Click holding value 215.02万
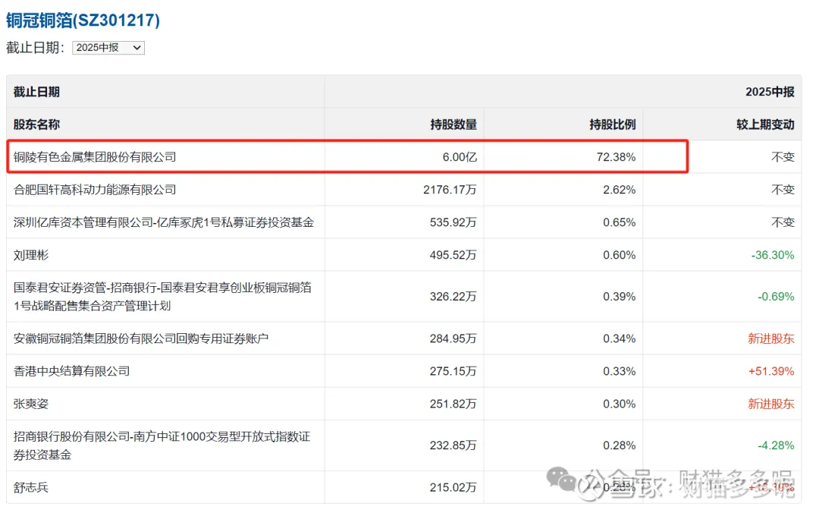The width and height of the screenshot is (819, 513). click(453, 487)
